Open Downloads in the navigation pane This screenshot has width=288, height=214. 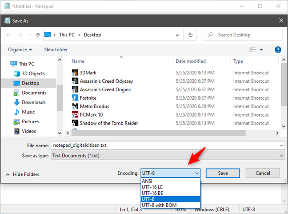coord(33,102)
